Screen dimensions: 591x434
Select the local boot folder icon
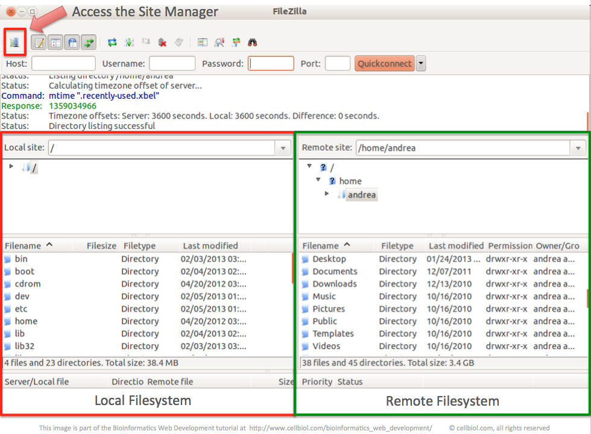(7, 272)
